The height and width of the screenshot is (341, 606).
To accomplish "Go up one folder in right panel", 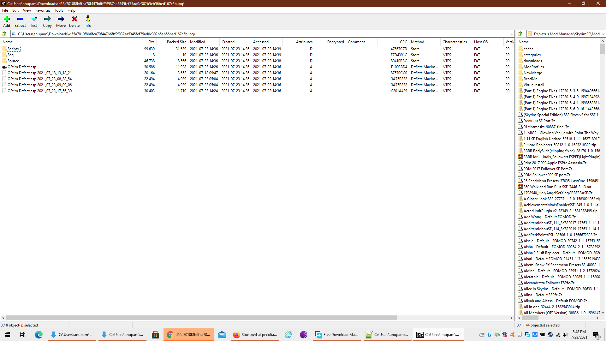I will click(520, 34).
